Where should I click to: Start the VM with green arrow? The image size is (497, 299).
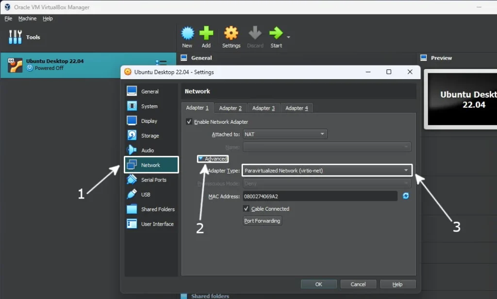[276, 33]
